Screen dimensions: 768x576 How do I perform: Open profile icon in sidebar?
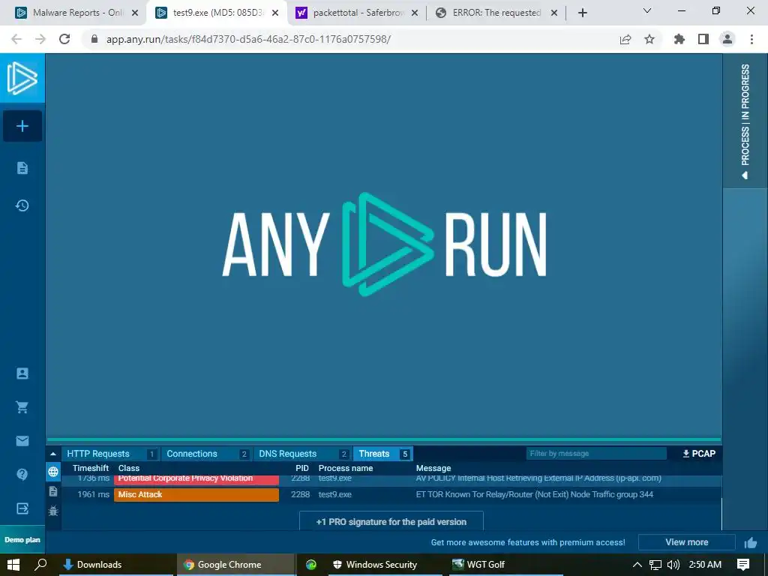(x=22, y=373)
